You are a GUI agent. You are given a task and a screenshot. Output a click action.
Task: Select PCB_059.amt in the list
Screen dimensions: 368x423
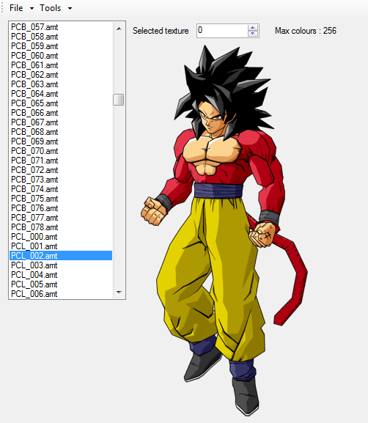(61, 46)
